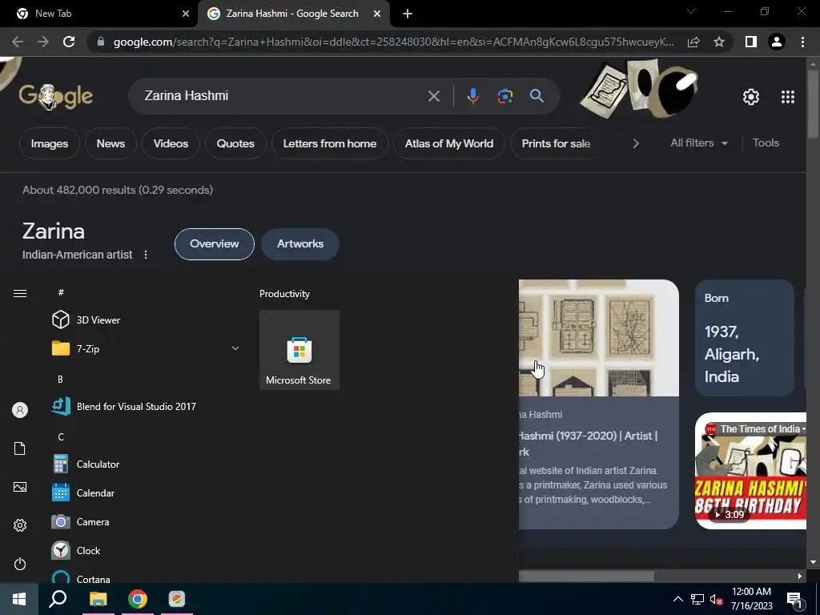Viewport: 820px width, 615px height.
Task: Click the Letters from home chip
Action: coord(329,143)
